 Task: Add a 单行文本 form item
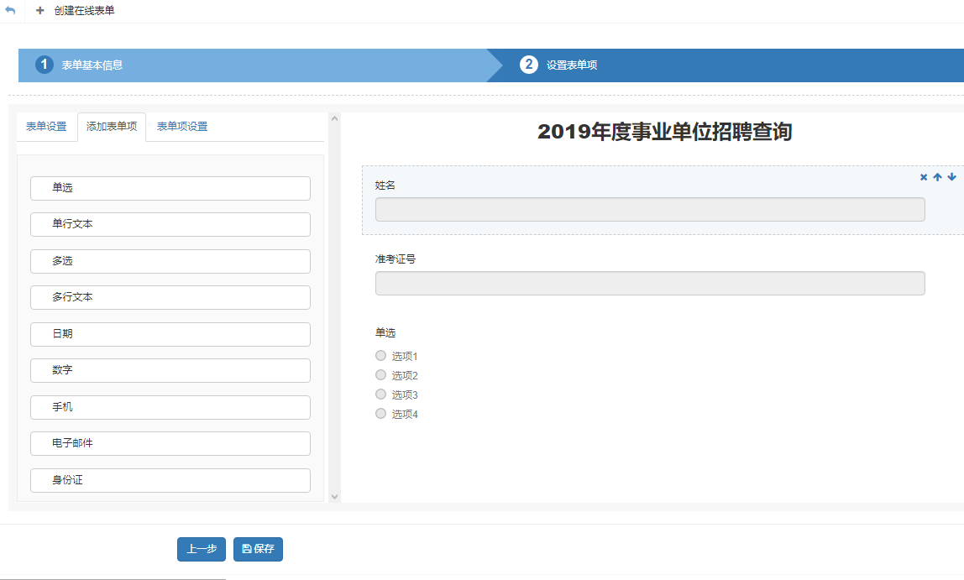click(x=170, y=225)
